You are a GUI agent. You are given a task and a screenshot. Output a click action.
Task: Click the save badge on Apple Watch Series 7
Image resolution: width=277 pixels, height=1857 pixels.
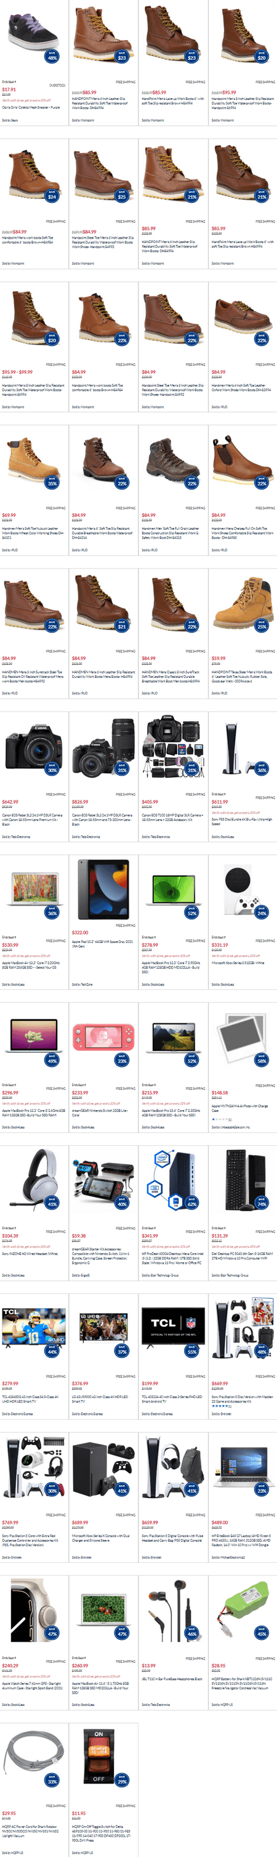click(52, 1634)
